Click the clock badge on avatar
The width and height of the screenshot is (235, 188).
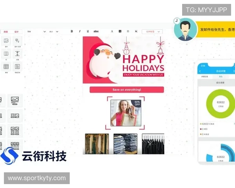click(x=177, y=21)
